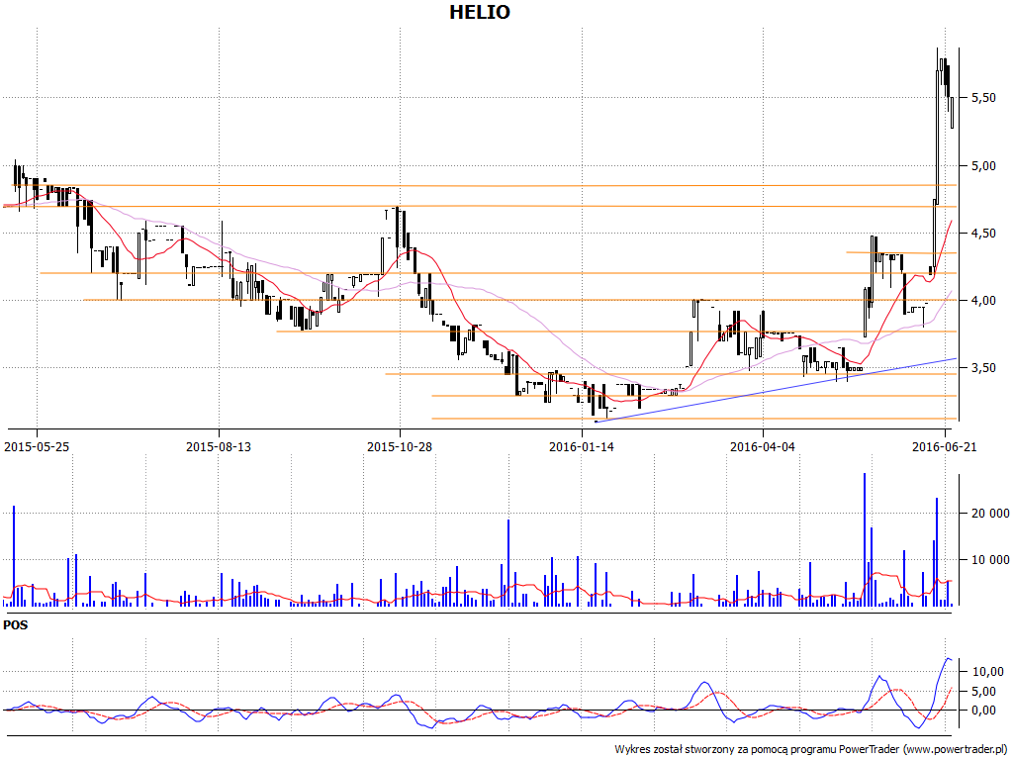Screen dimensions: 1013x760
Task: Click the 10,00 POS axis label
Action: (988, 672)
